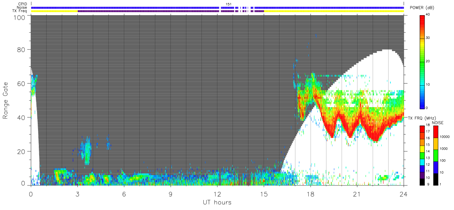Click the red top of POWER colorbar

point(423,19)
